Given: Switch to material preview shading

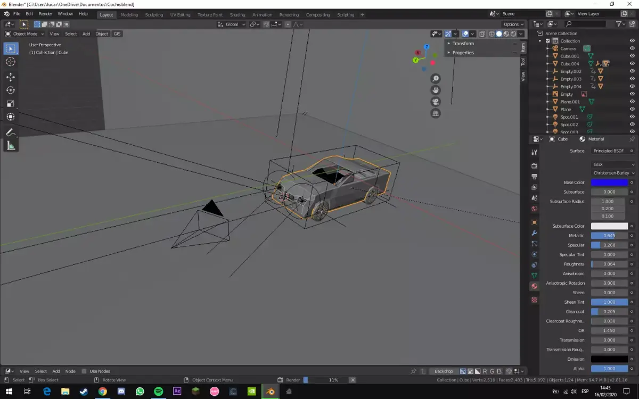Looking at the screenshot, I should coord(506,34).
